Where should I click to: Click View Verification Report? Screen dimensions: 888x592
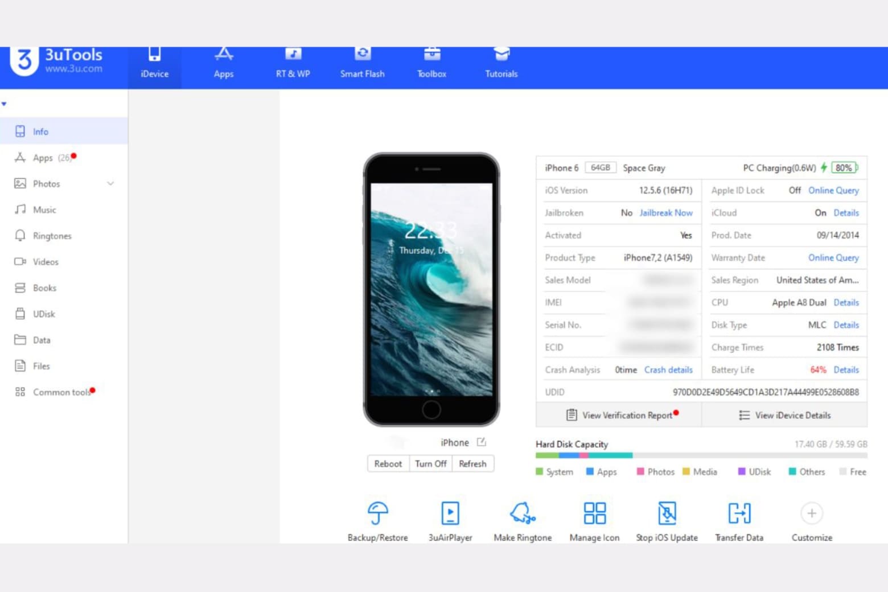point(620,415)
